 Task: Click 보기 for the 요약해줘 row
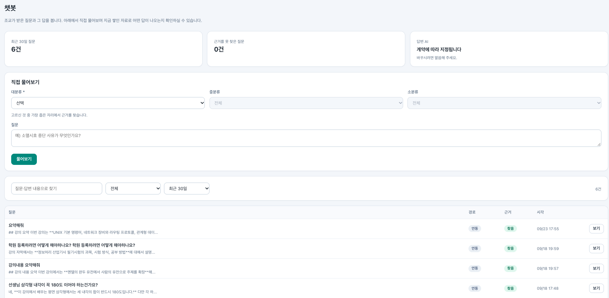coord(596,229)
